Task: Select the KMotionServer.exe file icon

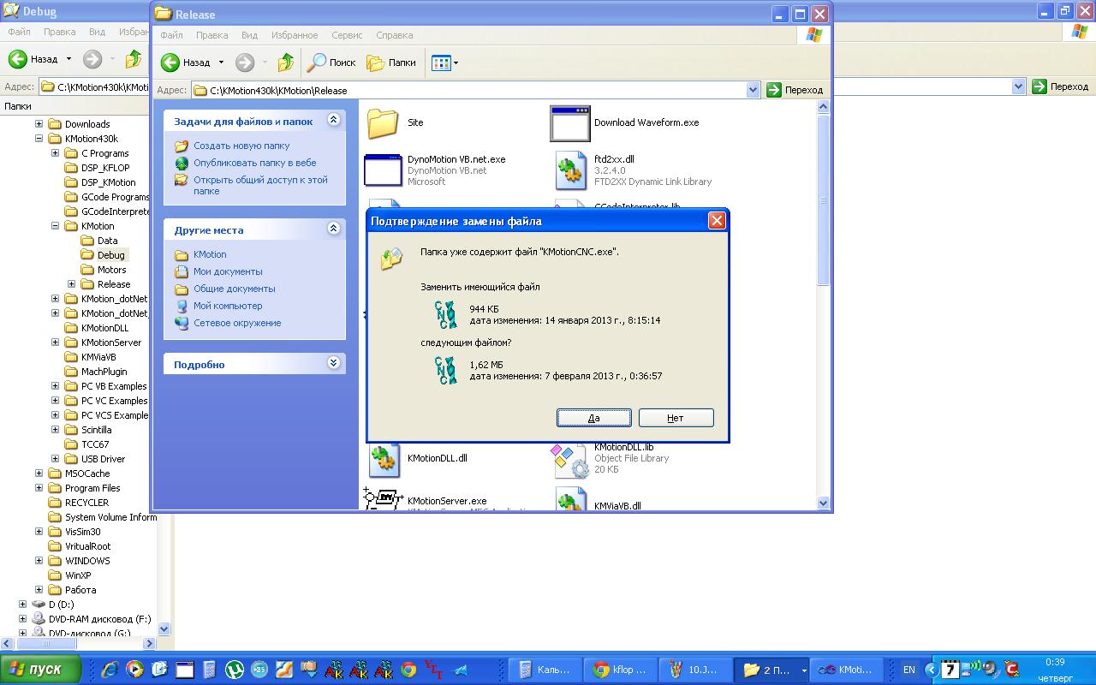Action: (x=383, y=500)
